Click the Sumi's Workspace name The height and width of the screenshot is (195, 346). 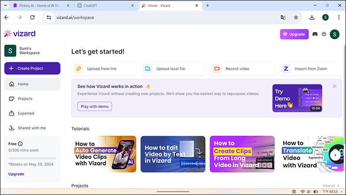click(x=29, y=51)
